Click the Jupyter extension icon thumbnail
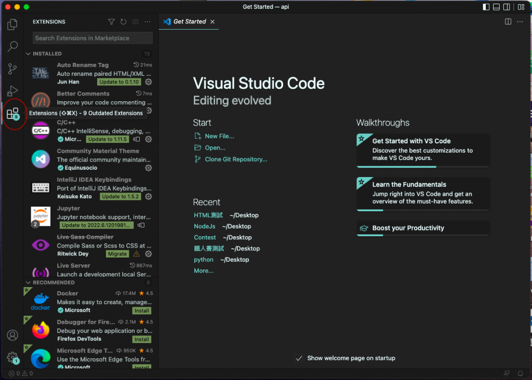 (x=41, y=216)
